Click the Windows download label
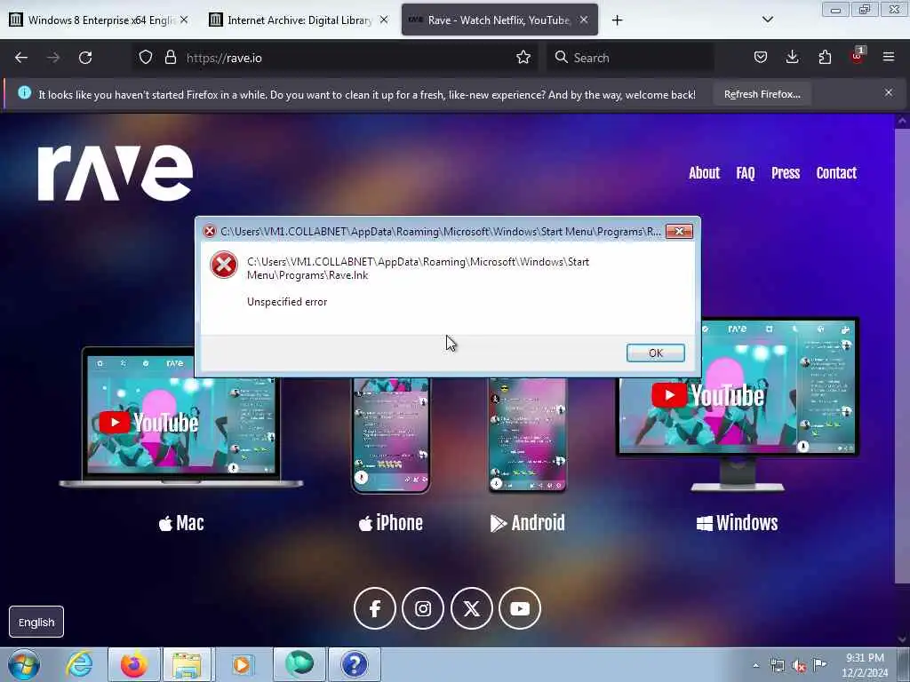The width and height of the screenshot is (910, 682). coord(737,523)
